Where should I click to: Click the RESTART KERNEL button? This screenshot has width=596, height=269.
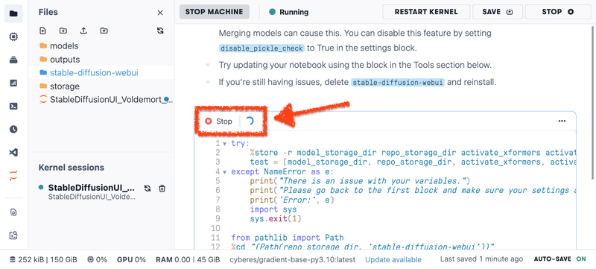426,12
